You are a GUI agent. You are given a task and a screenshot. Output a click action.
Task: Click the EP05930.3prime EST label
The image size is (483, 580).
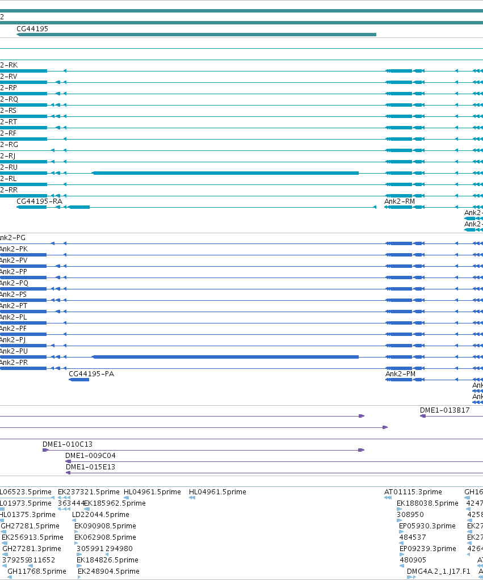click(x=427, y=526)
